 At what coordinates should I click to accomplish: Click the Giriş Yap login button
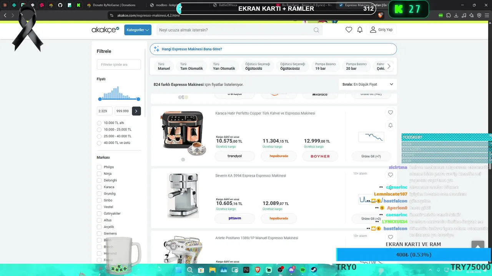pyautogui.click(x=381, y=30)
